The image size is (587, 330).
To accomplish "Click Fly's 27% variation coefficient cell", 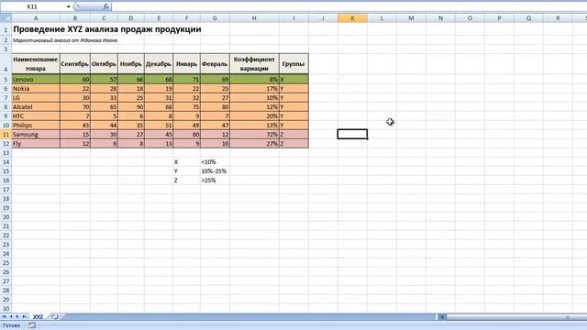I will coord(254,144).
